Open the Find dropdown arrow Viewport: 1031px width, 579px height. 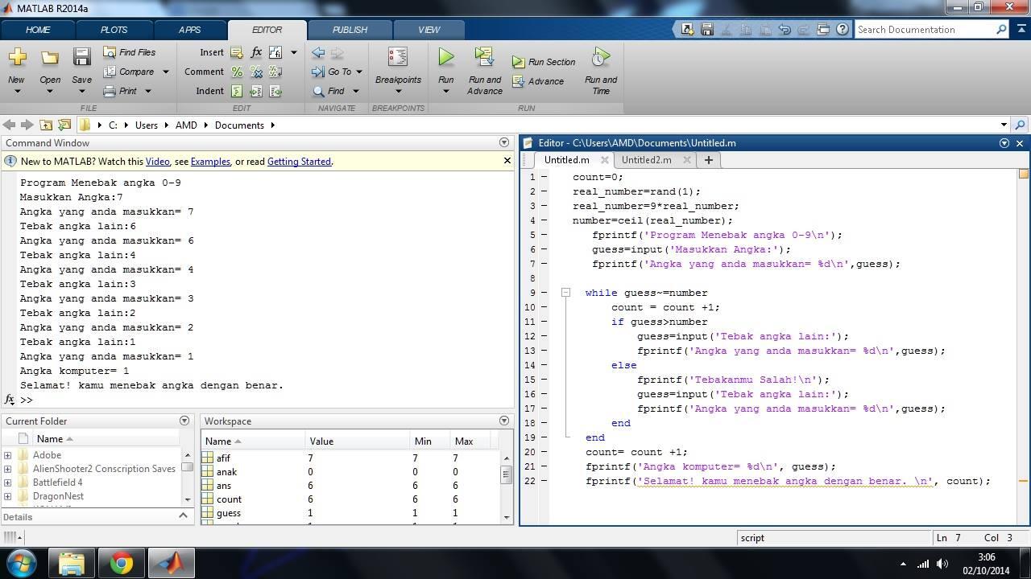point(355,91)
